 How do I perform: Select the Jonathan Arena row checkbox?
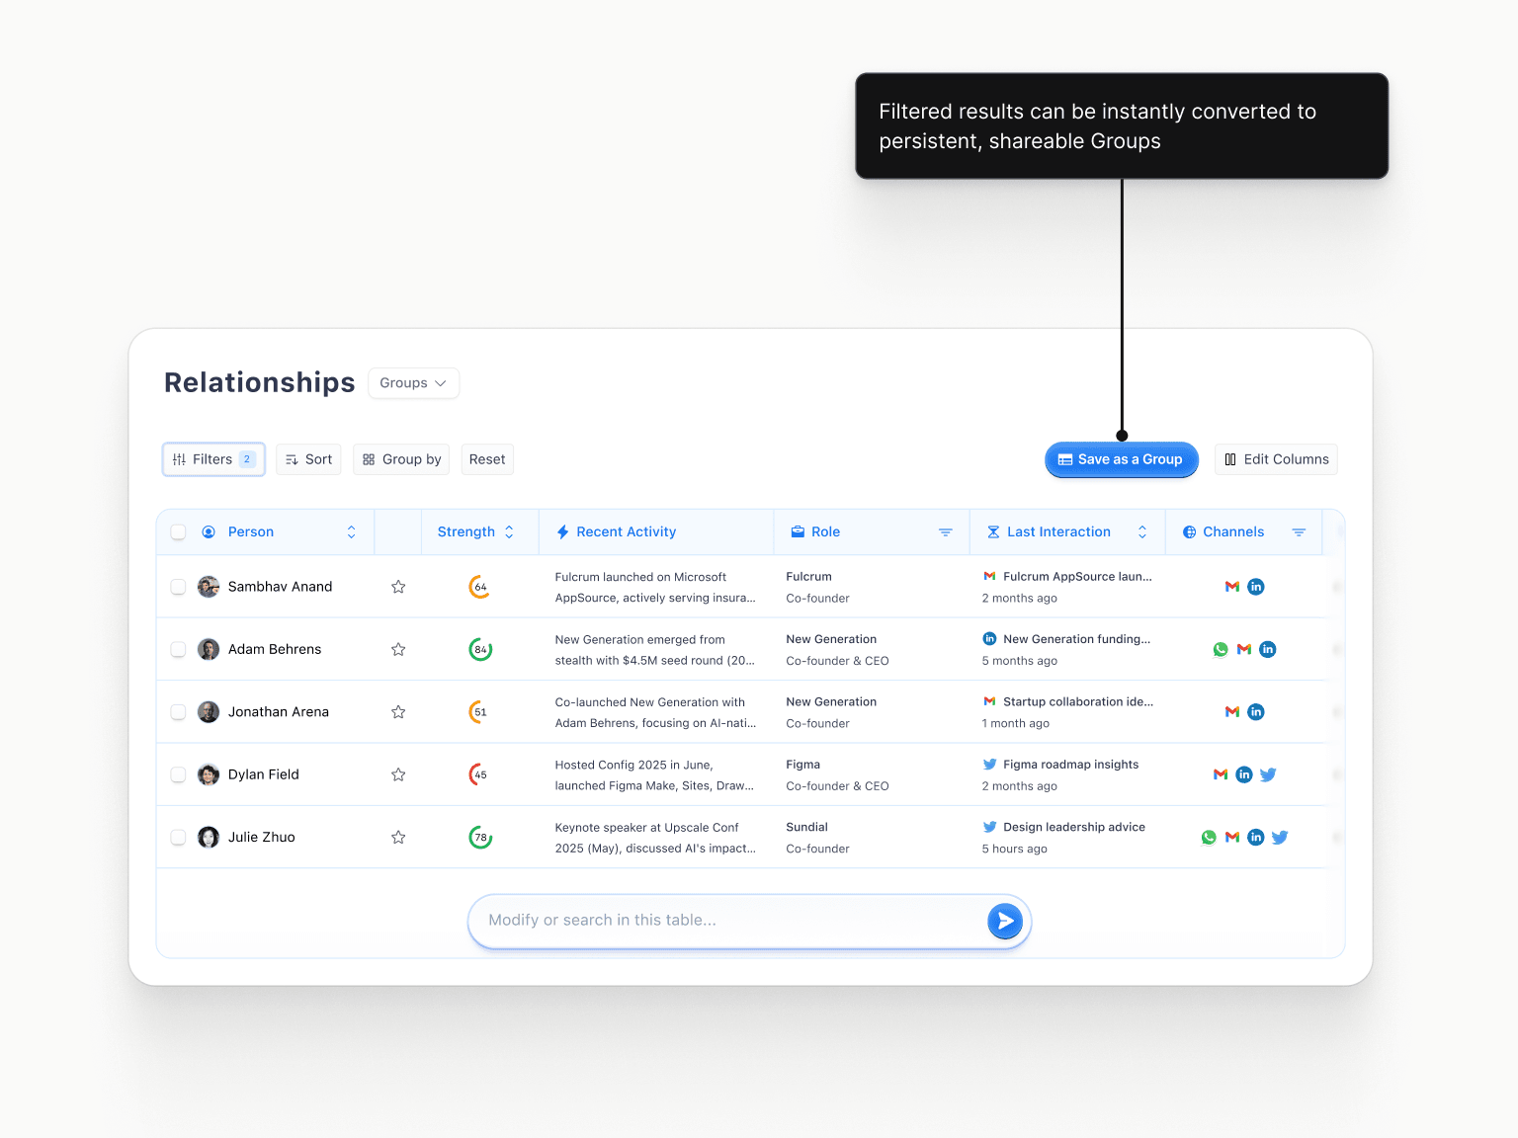[x=179, y=712]
